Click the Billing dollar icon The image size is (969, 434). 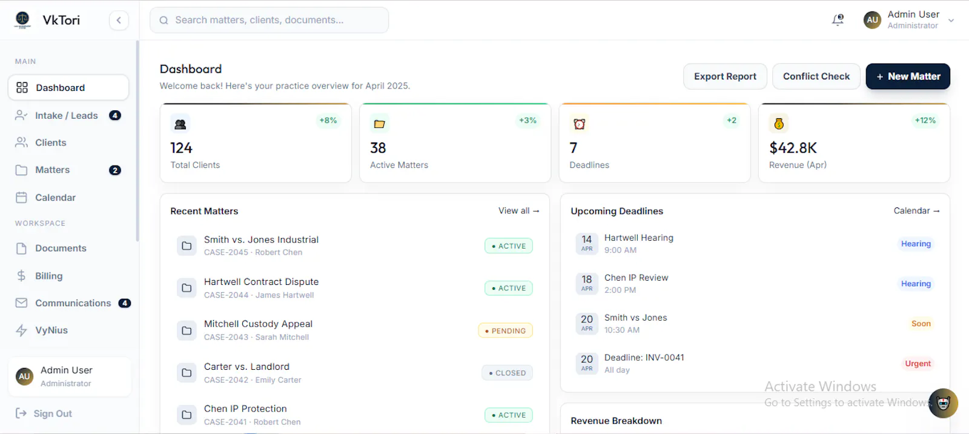click(21, 276)
